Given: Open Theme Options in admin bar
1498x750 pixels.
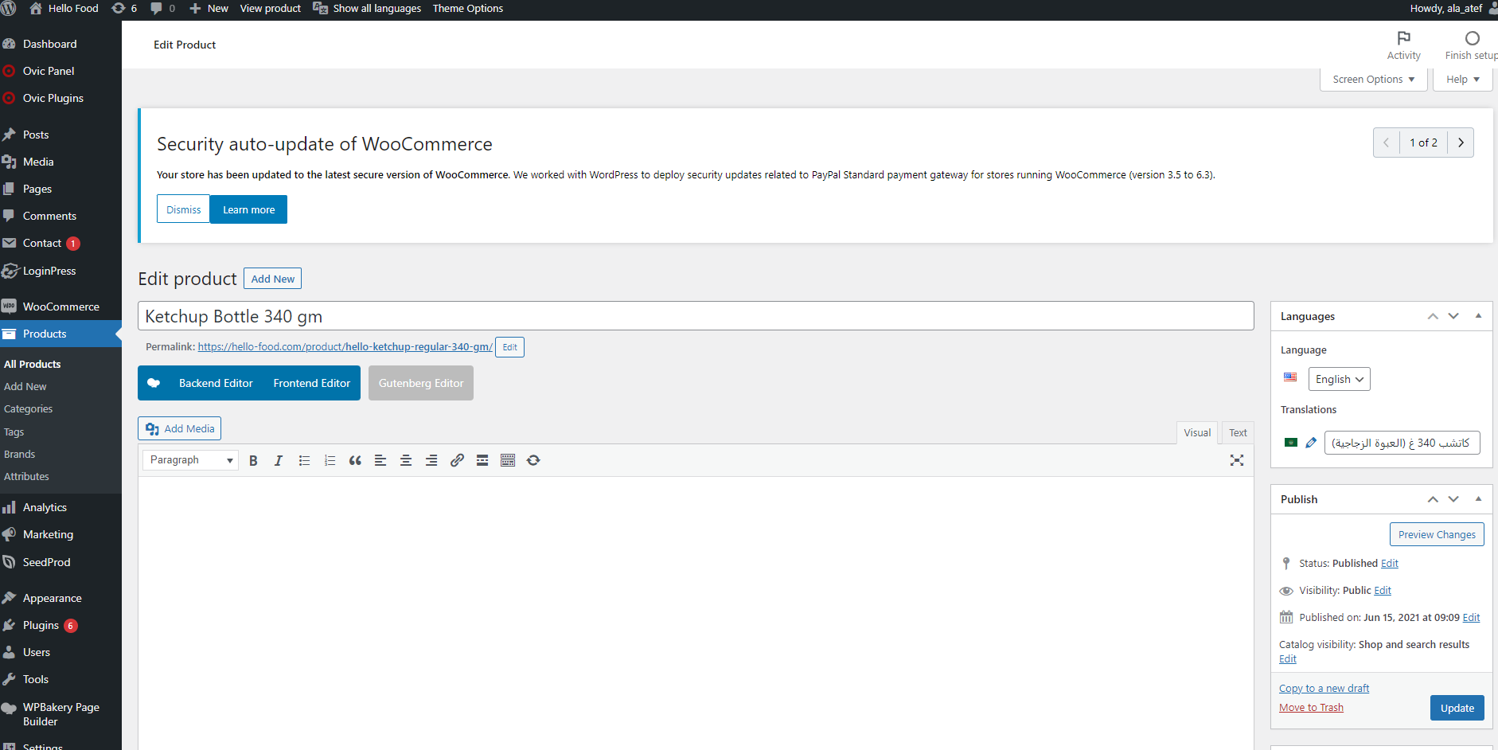Looking at the screenshot, I should (468, 9).
